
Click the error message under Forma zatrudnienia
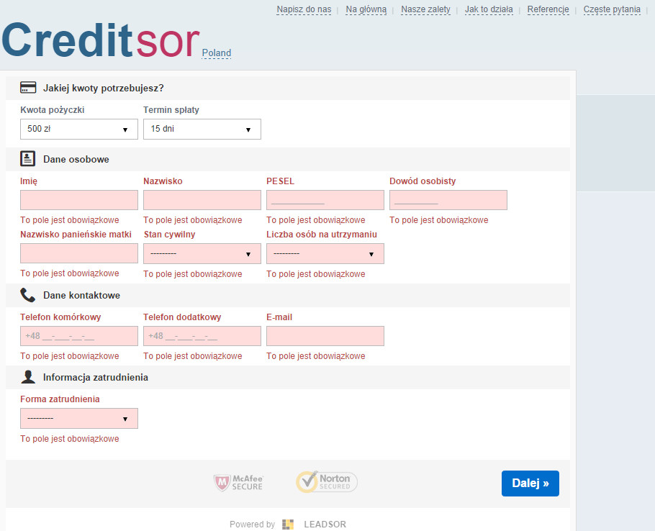[70, 439]
